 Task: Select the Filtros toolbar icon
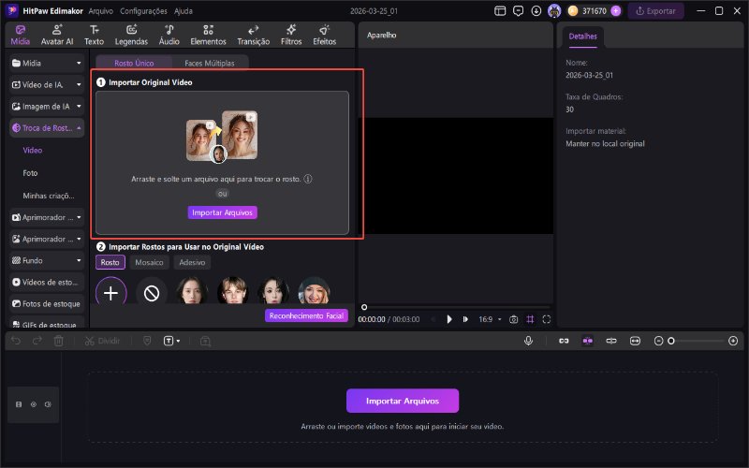(x=291, y=35)
